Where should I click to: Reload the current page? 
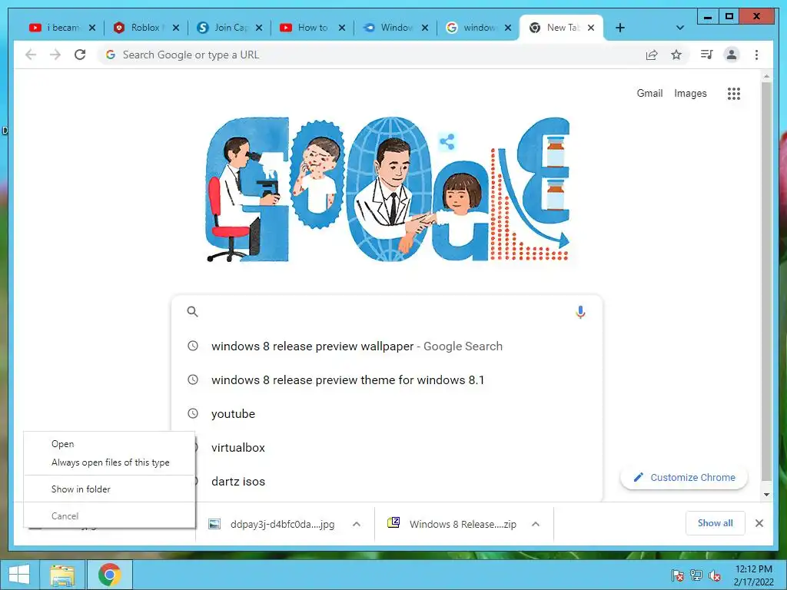pyautogui.click(x=80, y=55)
